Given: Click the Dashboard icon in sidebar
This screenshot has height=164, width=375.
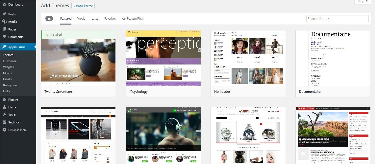Looking at the screenshot, I should (4, 4).
